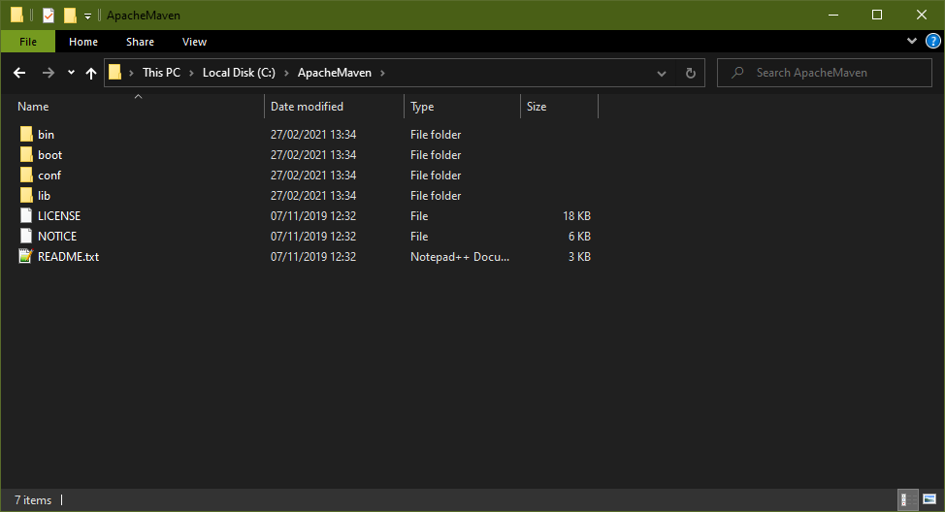The height and width of the screenshot is (512, 945).
Task: Click the lib folder name
Action: pyautogui.click(x=44, y=196)
